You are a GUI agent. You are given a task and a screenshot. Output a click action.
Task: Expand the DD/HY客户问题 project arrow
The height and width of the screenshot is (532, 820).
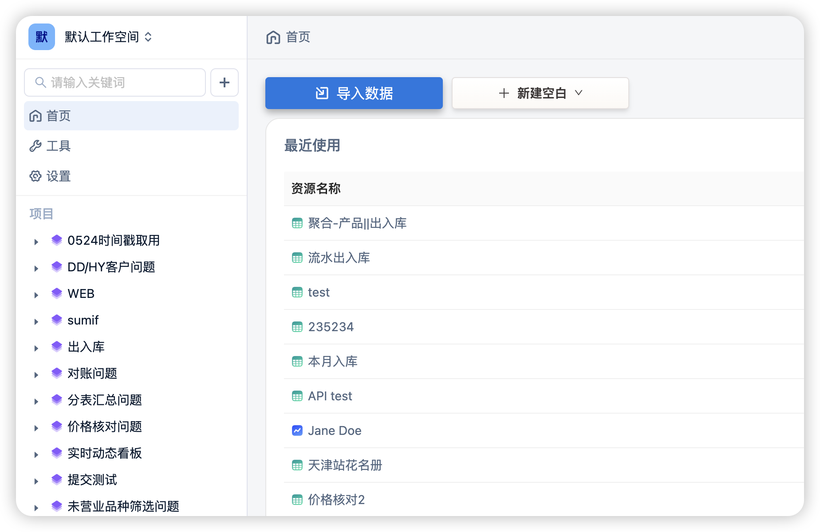(36, 268)
